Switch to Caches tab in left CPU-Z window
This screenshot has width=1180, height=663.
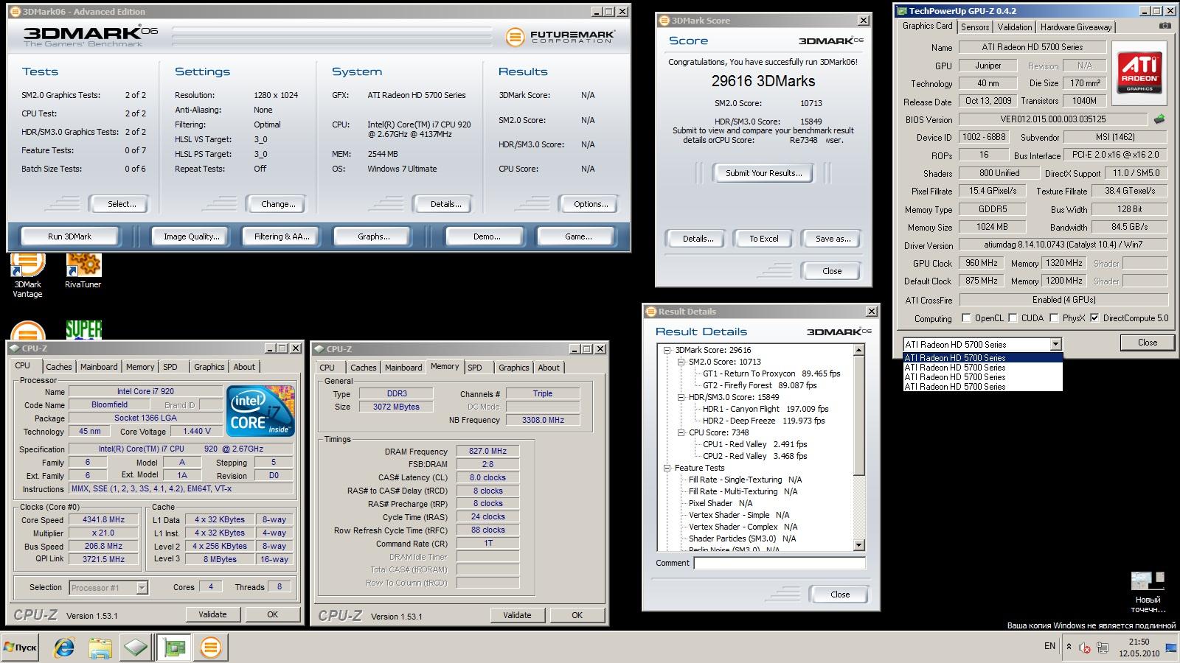click(59, 367)
